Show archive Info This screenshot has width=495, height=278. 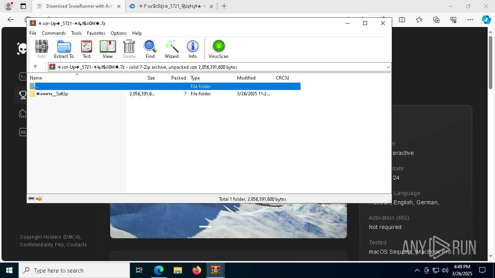193,49
